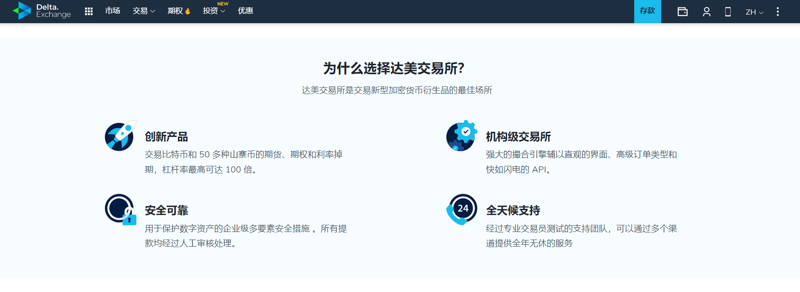Expand the 交易 dropdown menu

click(x=144, y=11)
